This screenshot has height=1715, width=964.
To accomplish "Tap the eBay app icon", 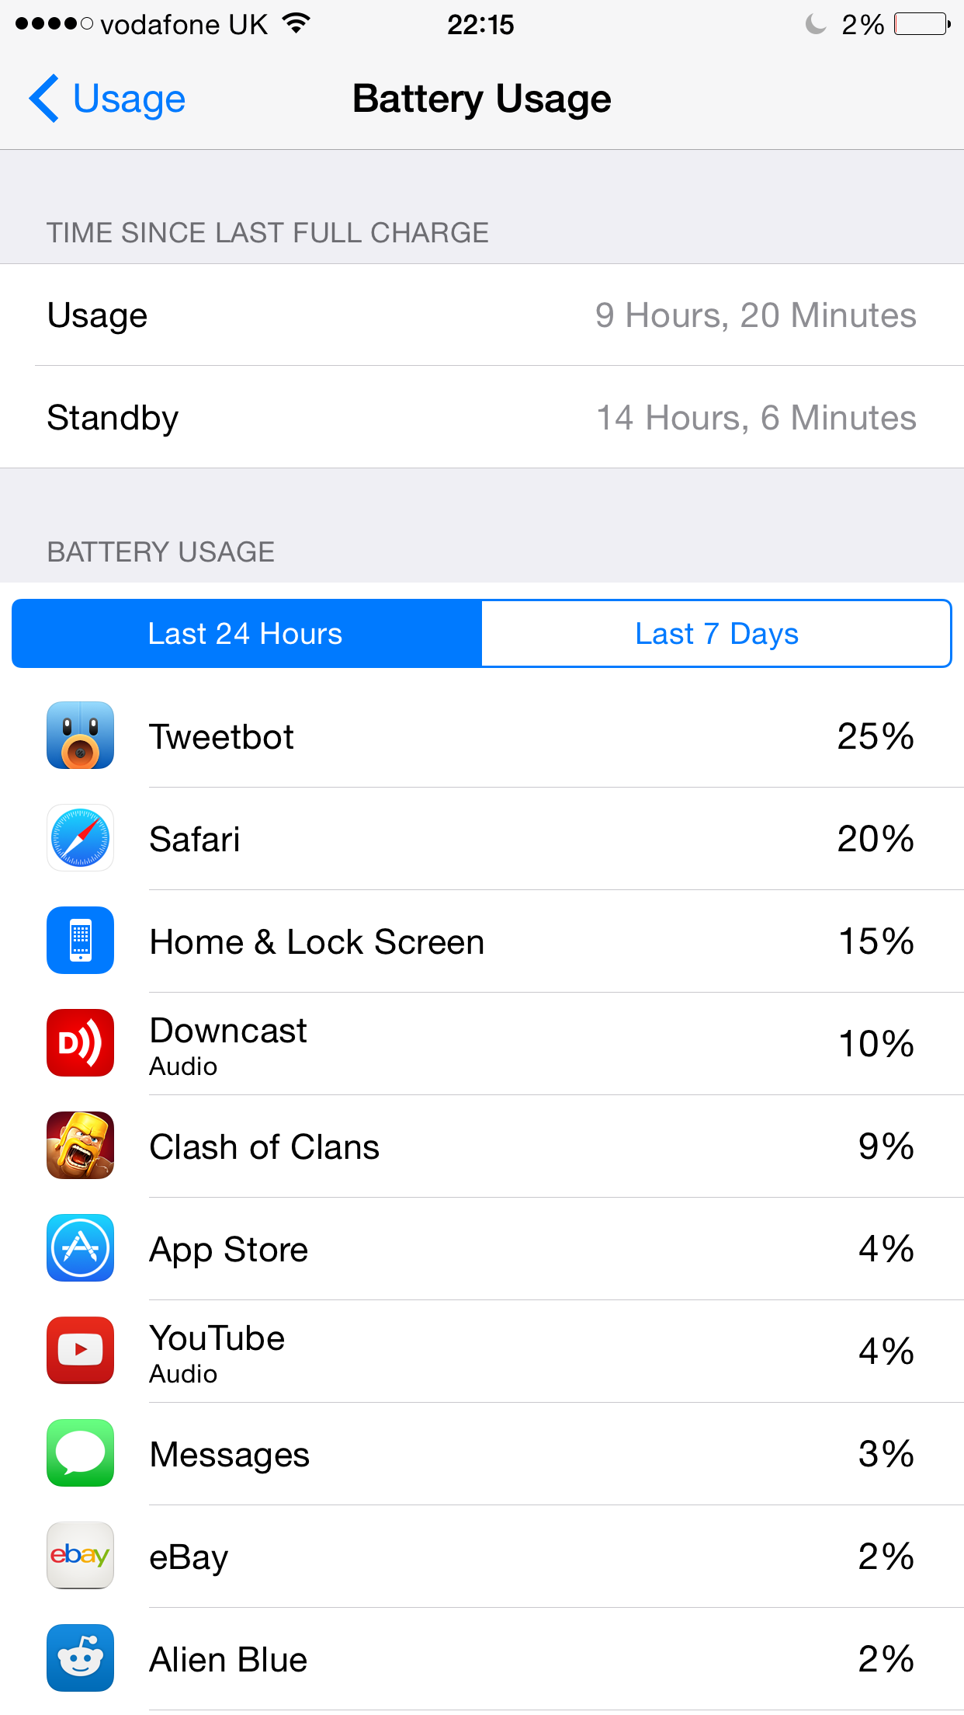I will pyautogui.click(x=80, y=1556).
